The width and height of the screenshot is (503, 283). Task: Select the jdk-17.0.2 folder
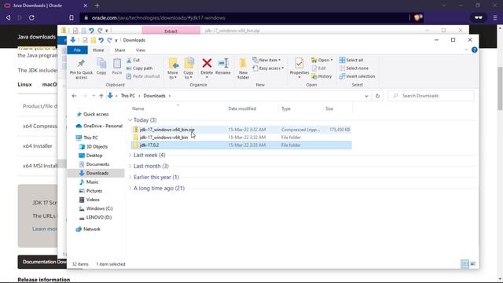241,145
